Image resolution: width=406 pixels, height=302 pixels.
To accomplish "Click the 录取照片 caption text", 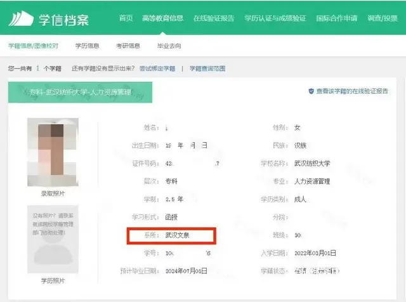I will (x=53, y=194).
